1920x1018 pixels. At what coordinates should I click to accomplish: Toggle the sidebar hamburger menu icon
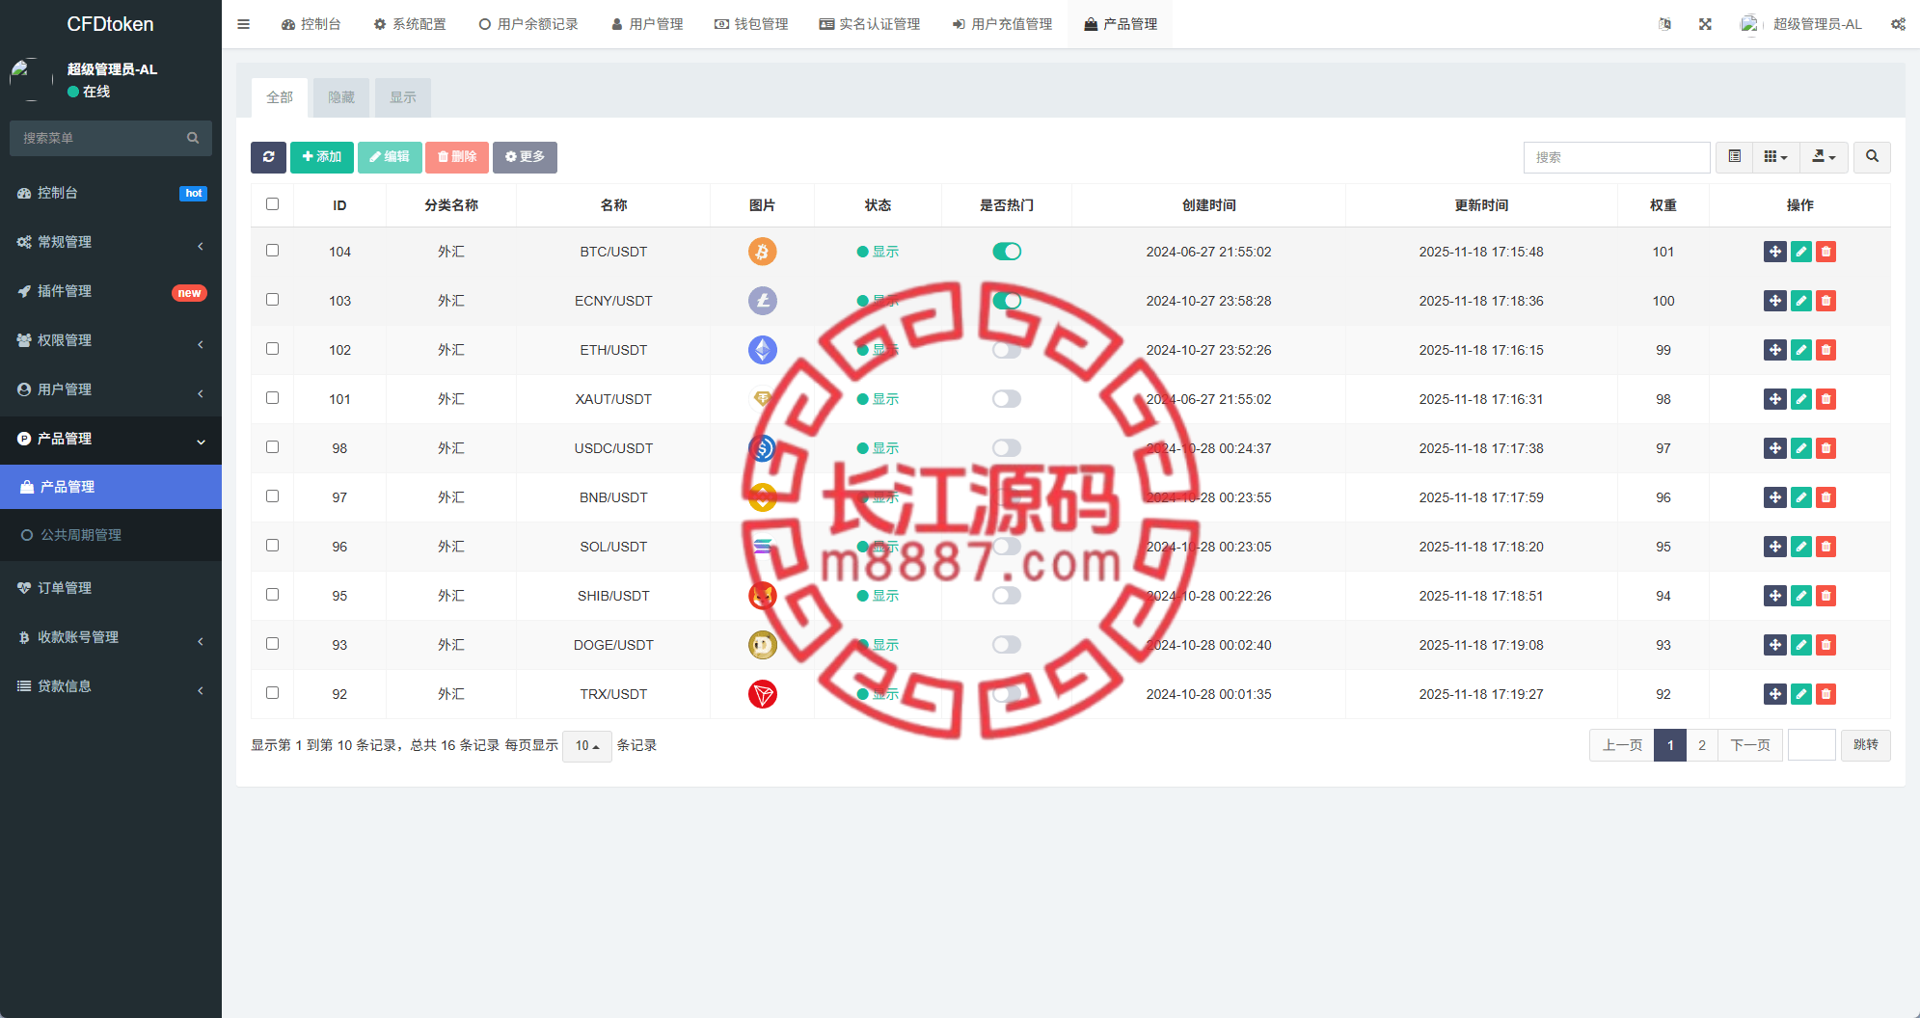click(x=243, y=24)
